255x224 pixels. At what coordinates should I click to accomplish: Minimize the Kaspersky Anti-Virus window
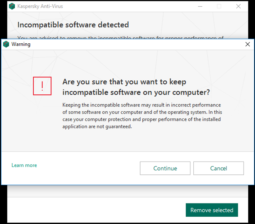click(200, 6)
